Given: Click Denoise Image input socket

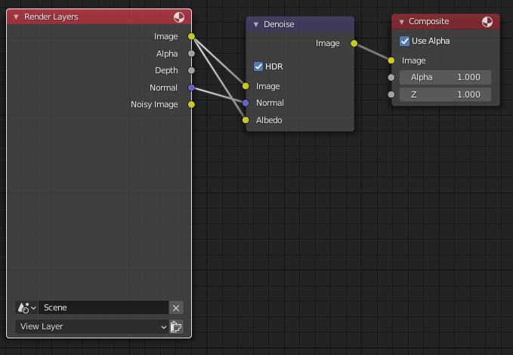Looking at the screenshot, I should click(x=246, y=86).
